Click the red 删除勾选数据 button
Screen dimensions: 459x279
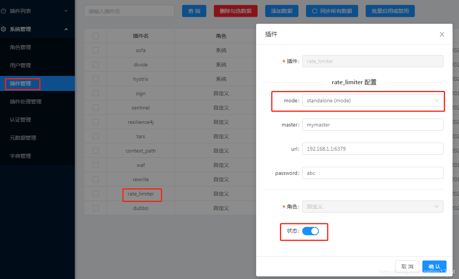236,11
